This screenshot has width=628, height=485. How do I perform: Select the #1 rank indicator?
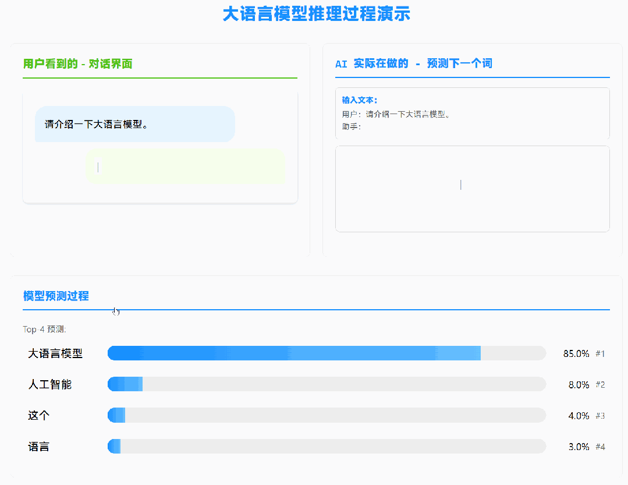tap(600, 353)
